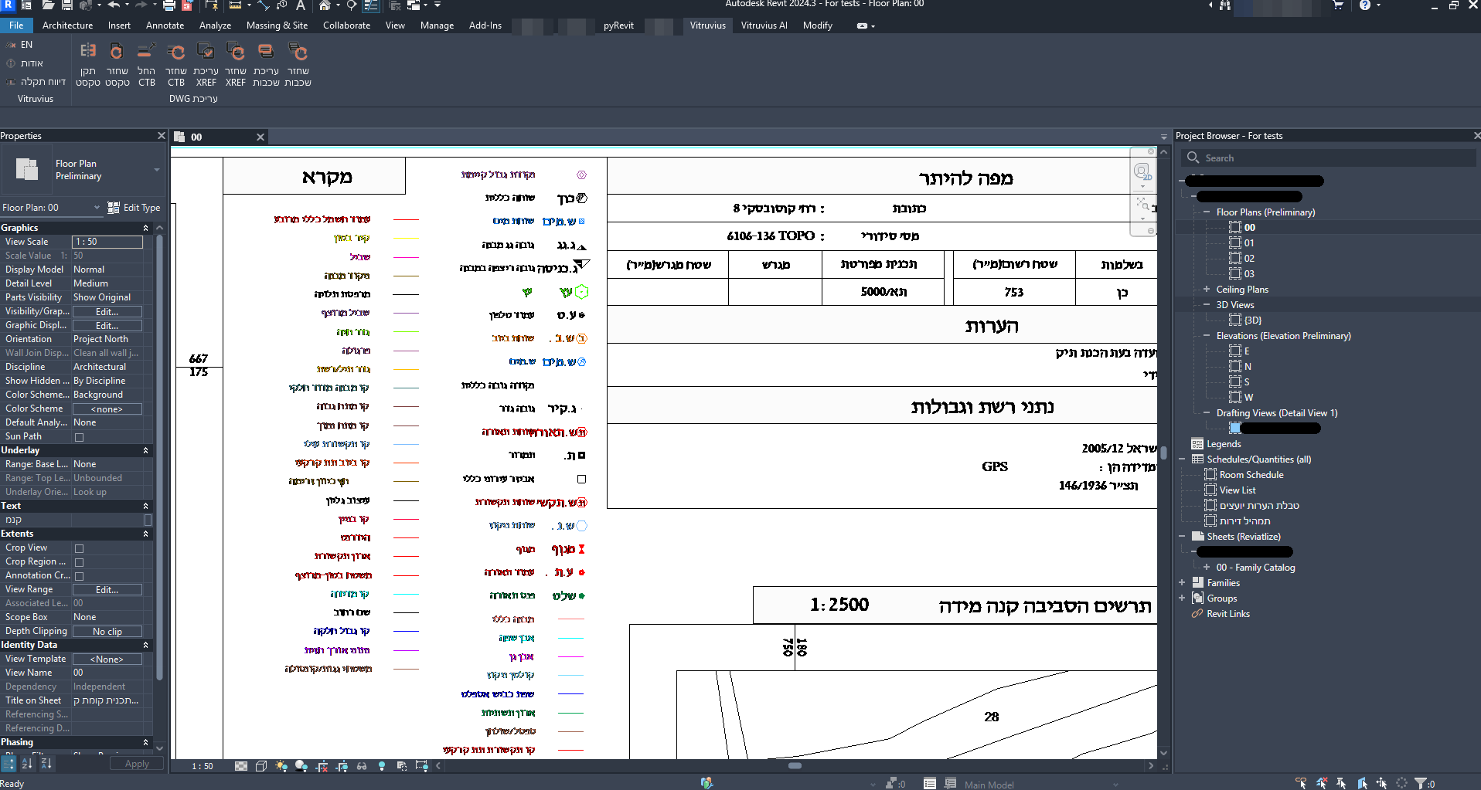
Task: Click the עריכת XREF tool icon
Action: [206, 52]
